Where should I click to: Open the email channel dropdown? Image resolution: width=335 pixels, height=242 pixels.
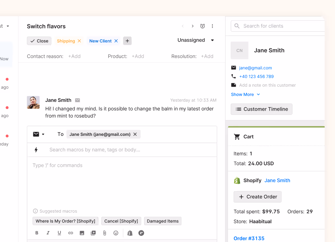(x=39, y=134)
